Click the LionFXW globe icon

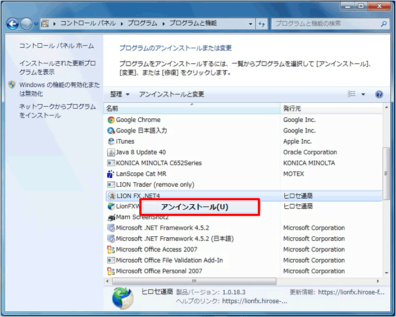(x=111, y=206)
